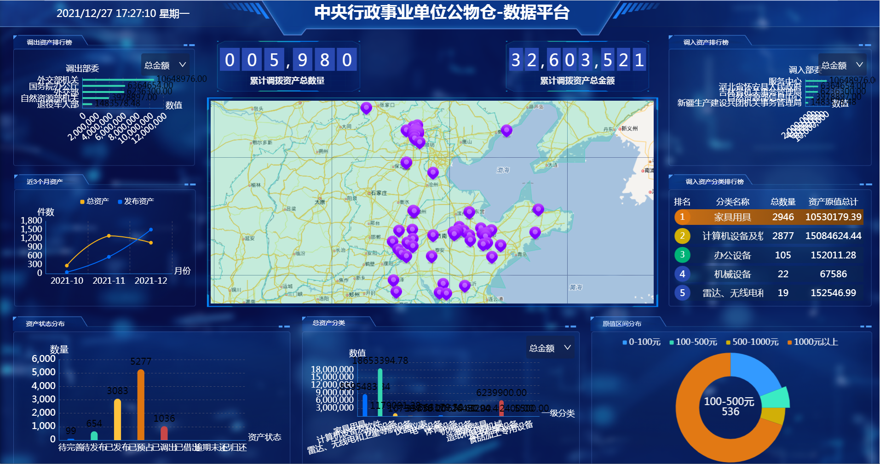Click the 原值区间分布 panel title tab
Viewport: 880px width, 464px height.
(621, 324)
